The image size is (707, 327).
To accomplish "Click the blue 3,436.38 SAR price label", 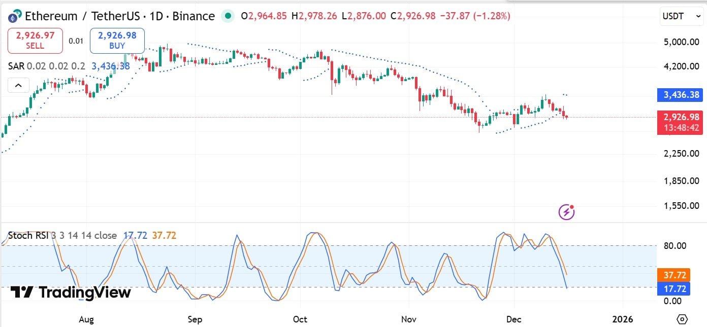I will pyautogui.click(x=682, y=94).
